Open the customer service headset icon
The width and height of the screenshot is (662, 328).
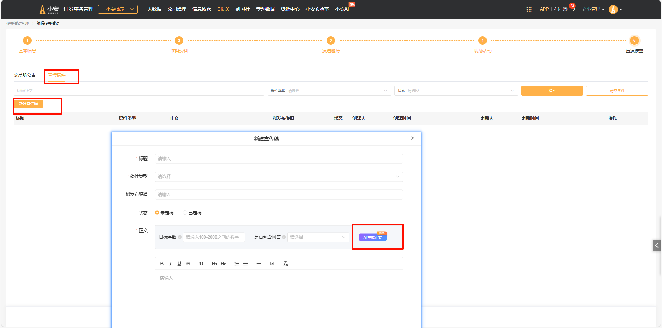tap(557, 9)
